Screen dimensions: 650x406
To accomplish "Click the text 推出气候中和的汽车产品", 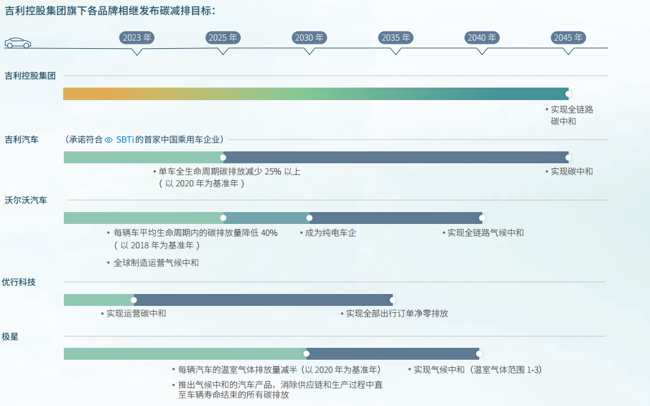I will pos(225,385).
